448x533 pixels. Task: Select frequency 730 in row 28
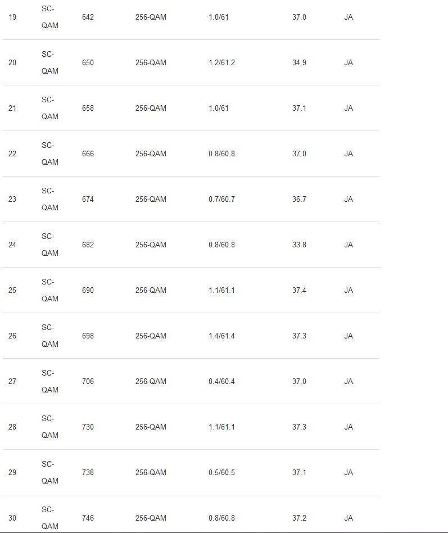click(88, 427)
